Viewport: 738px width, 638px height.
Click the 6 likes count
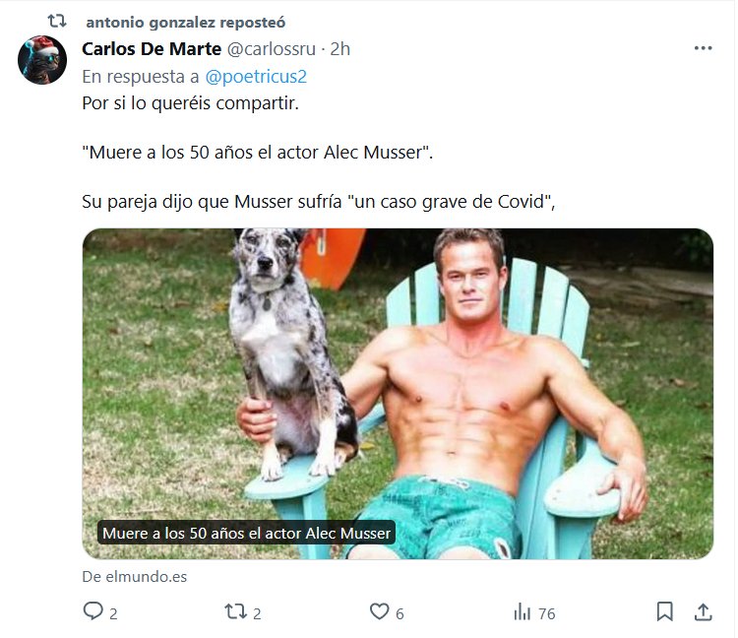coord(400,613)
